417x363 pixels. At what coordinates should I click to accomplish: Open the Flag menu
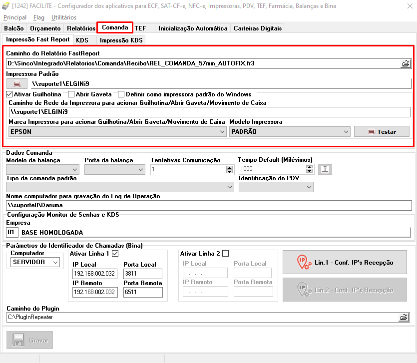click(x=39, y=17)
